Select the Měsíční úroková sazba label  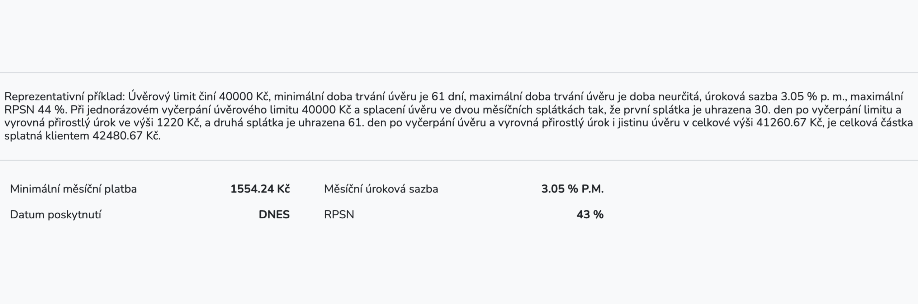tap(381, 189)
